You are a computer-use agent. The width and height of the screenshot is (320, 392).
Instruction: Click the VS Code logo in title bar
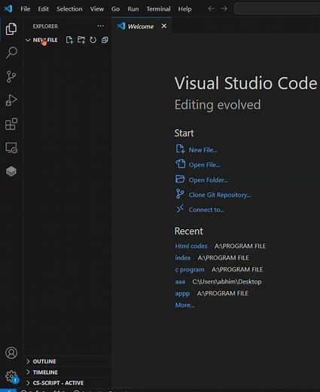click(x=8, y=9)
